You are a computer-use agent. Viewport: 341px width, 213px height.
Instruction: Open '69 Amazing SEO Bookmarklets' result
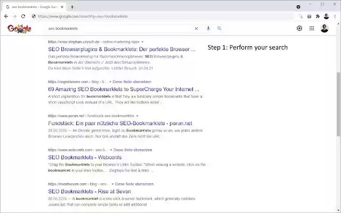pyautogui.click(x=124, y=89)
